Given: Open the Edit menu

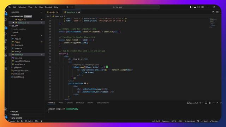Looking at the screenshot, I should click(14, 7).
